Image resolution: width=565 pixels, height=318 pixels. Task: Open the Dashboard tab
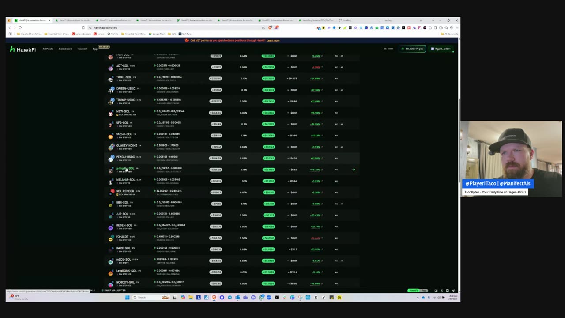(65, 49)
